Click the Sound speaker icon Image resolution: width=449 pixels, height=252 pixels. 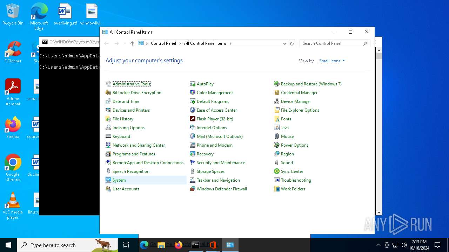pos(277,163)
